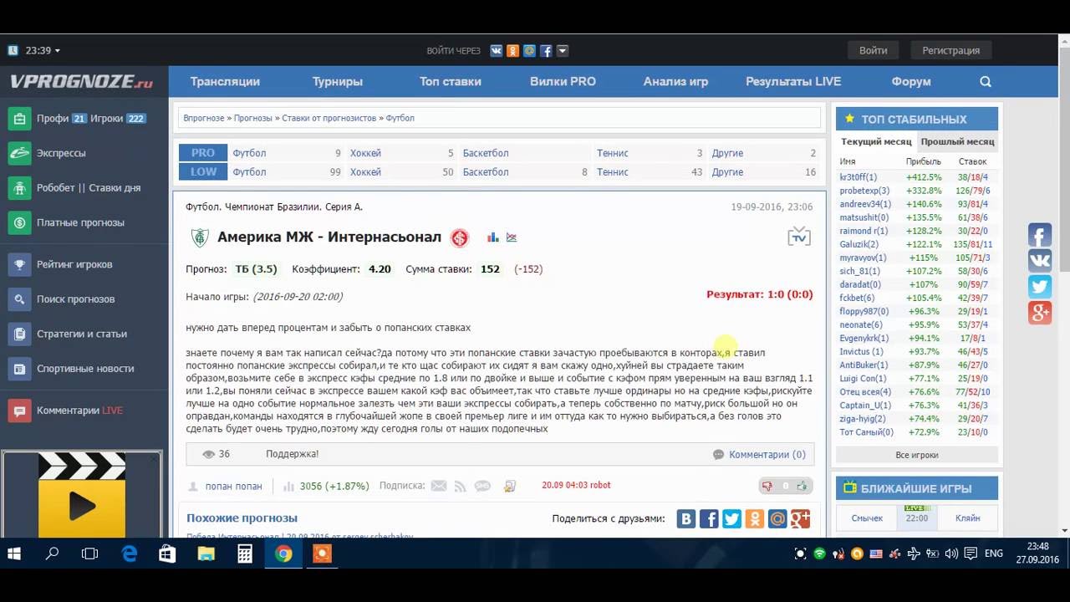Click the chat bubble subscription icon
This screenshot has height=602, width=1070.
point(482,486)
